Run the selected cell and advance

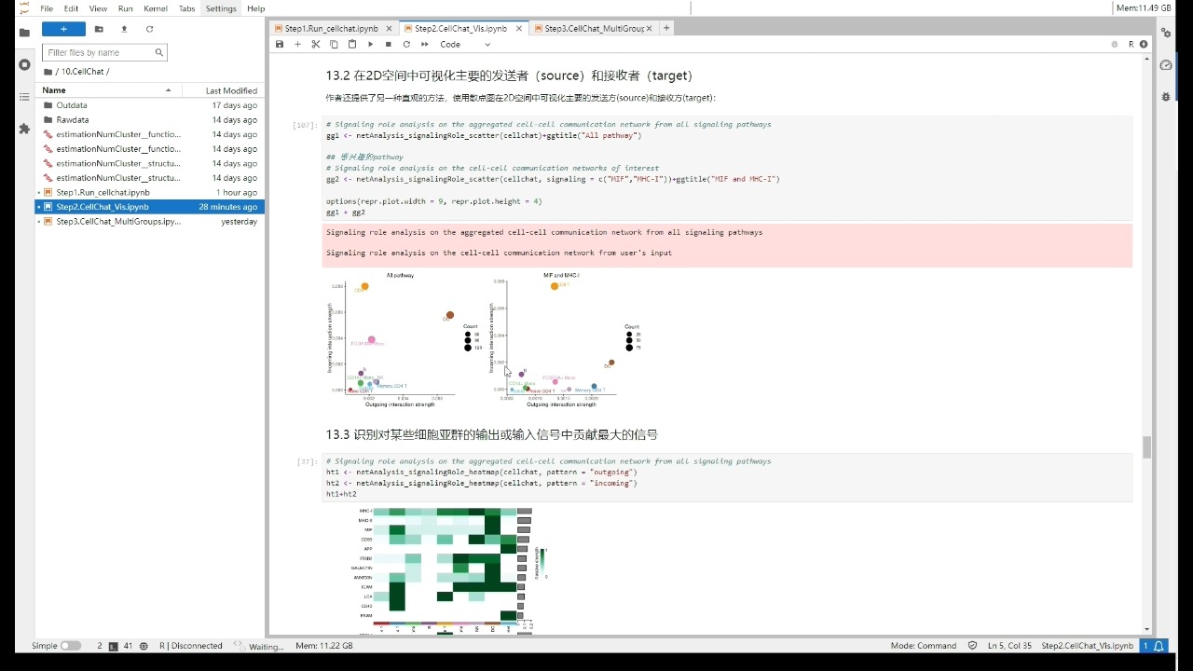370,44
